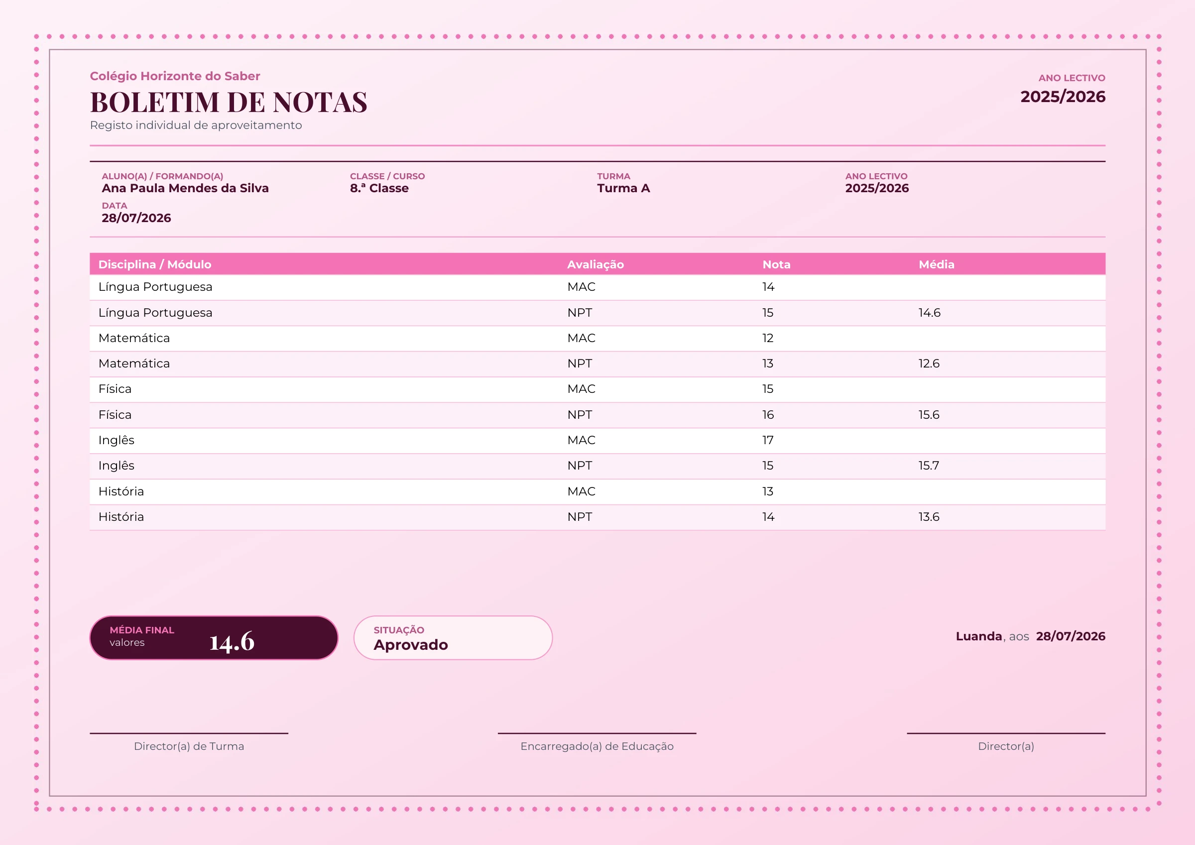Click the Director(a) de Turma signature label
Viewport: 1195px width, 845px height.
(189, 746)
